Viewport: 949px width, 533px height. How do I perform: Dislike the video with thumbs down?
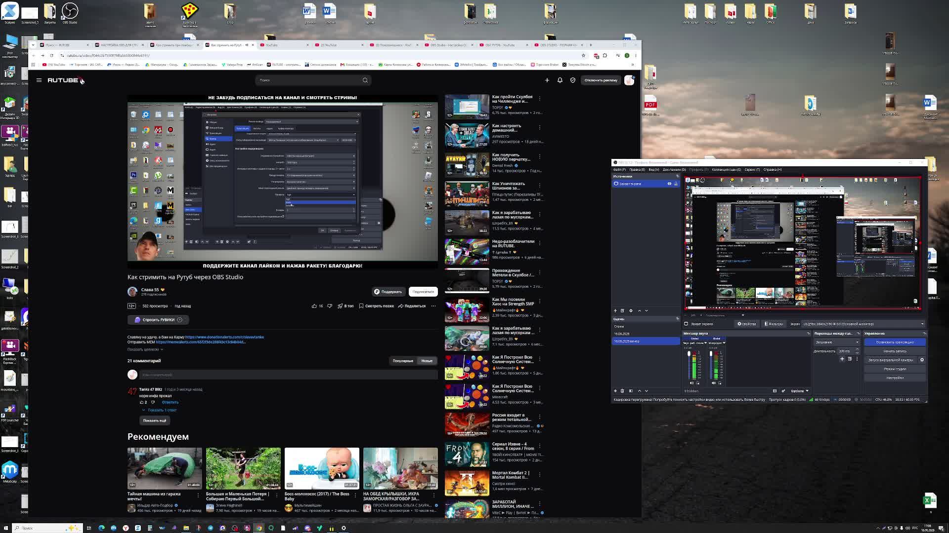[330, 306]
